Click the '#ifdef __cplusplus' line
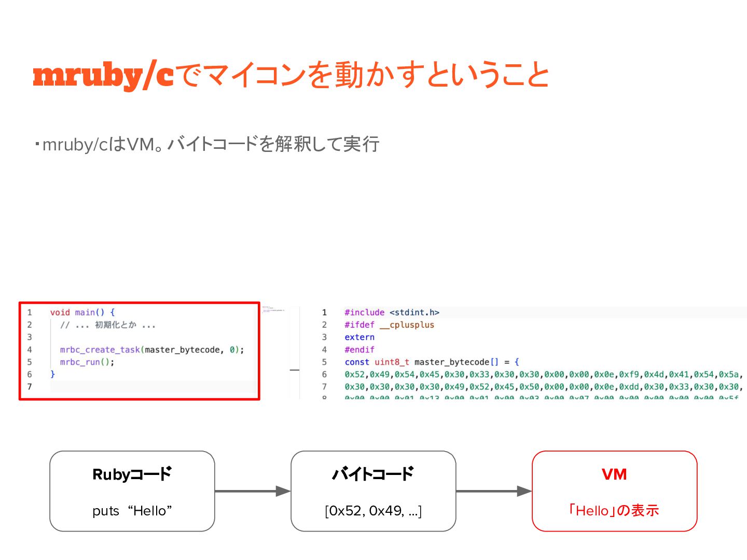The image size is (747, 560). pos(389,325)
